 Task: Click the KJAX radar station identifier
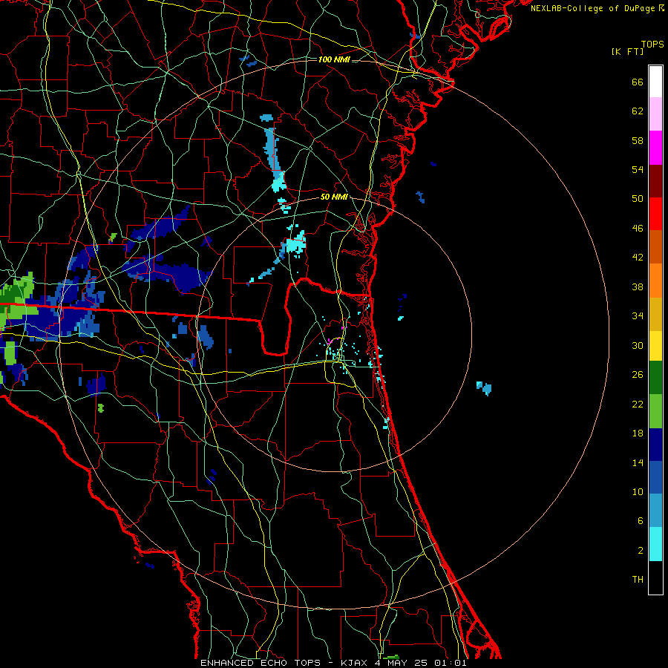[355, 663]
